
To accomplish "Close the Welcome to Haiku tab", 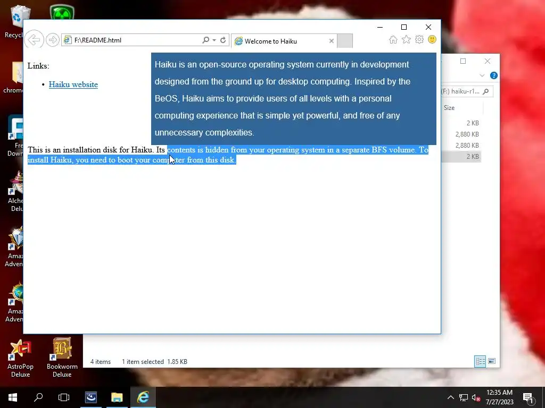I will (331, 41).
